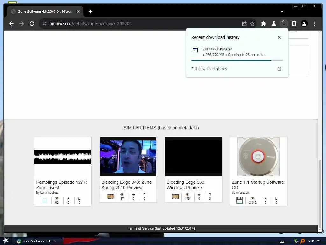Image resolution: width=326 pixels, height=245 pixels.
Task: Click the forward navigation arrow
Action: pyautogui.click(x=22, y=24)
